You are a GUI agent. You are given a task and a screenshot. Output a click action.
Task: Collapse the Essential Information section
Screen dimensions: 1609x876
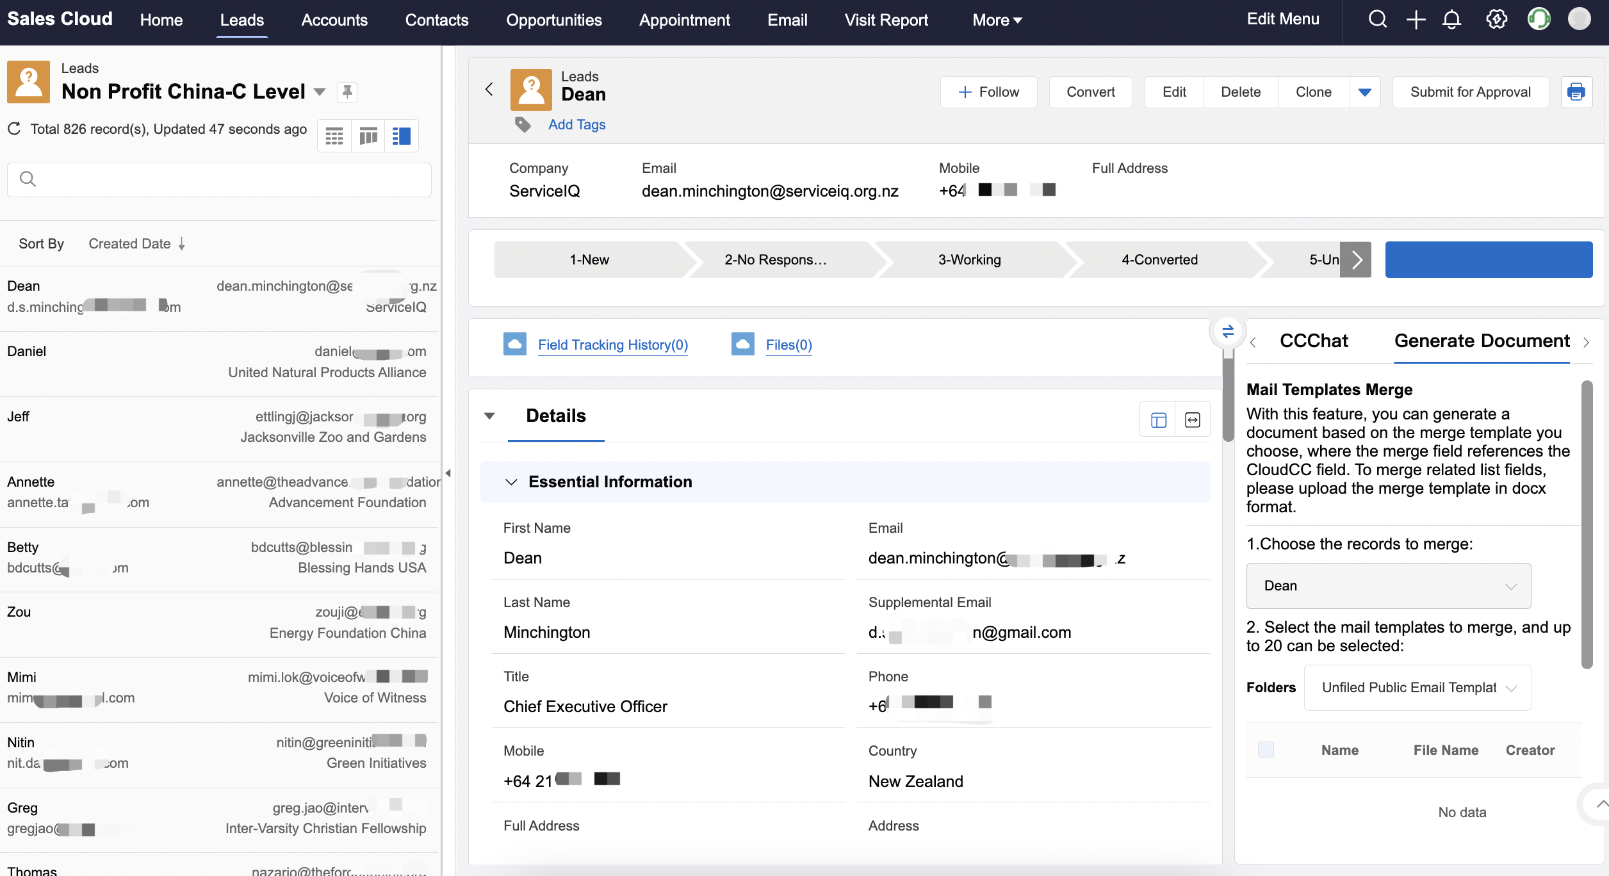point(511,482)
